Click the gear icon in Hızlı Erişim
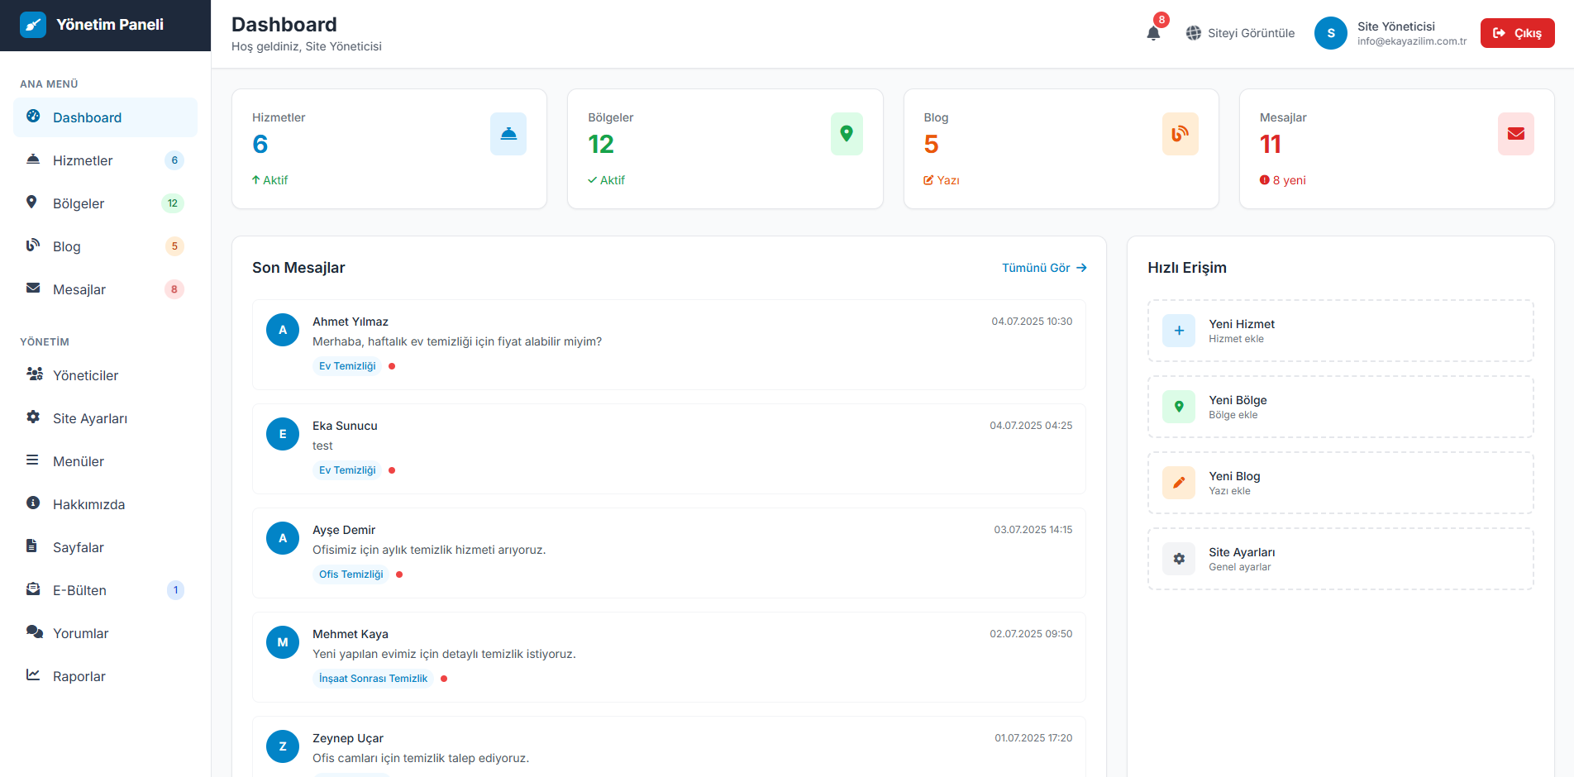This screenshot has height=777, width=1574. (x=1178, y=559)
